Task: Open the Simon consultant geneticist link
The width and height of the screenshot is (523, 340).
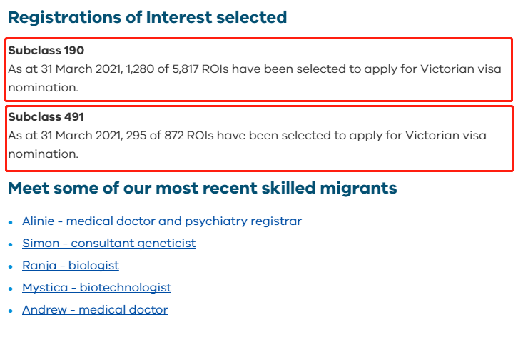Action: (108, 244)
